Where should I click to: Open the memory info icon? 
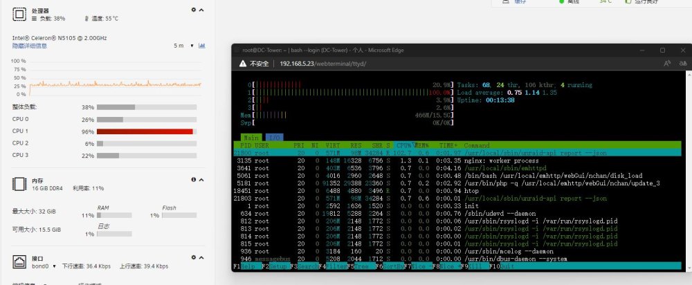pyautogui.click(x=193, y=180)
